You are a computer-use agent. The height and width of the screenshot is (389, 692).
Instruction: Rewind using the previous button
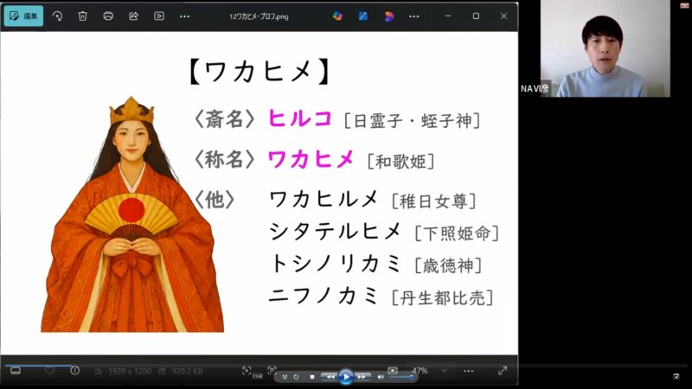coord(330,377)
